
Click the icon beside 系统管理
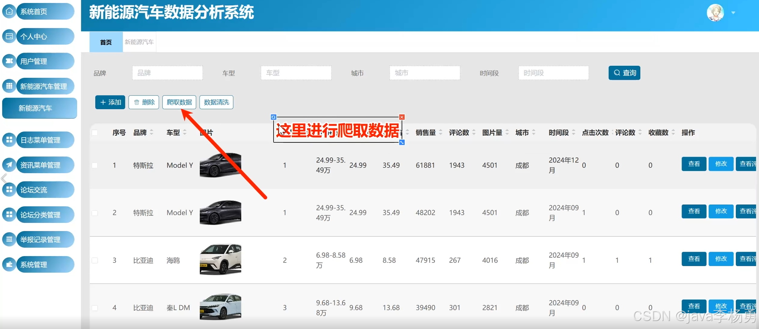(x=9, y=264)
